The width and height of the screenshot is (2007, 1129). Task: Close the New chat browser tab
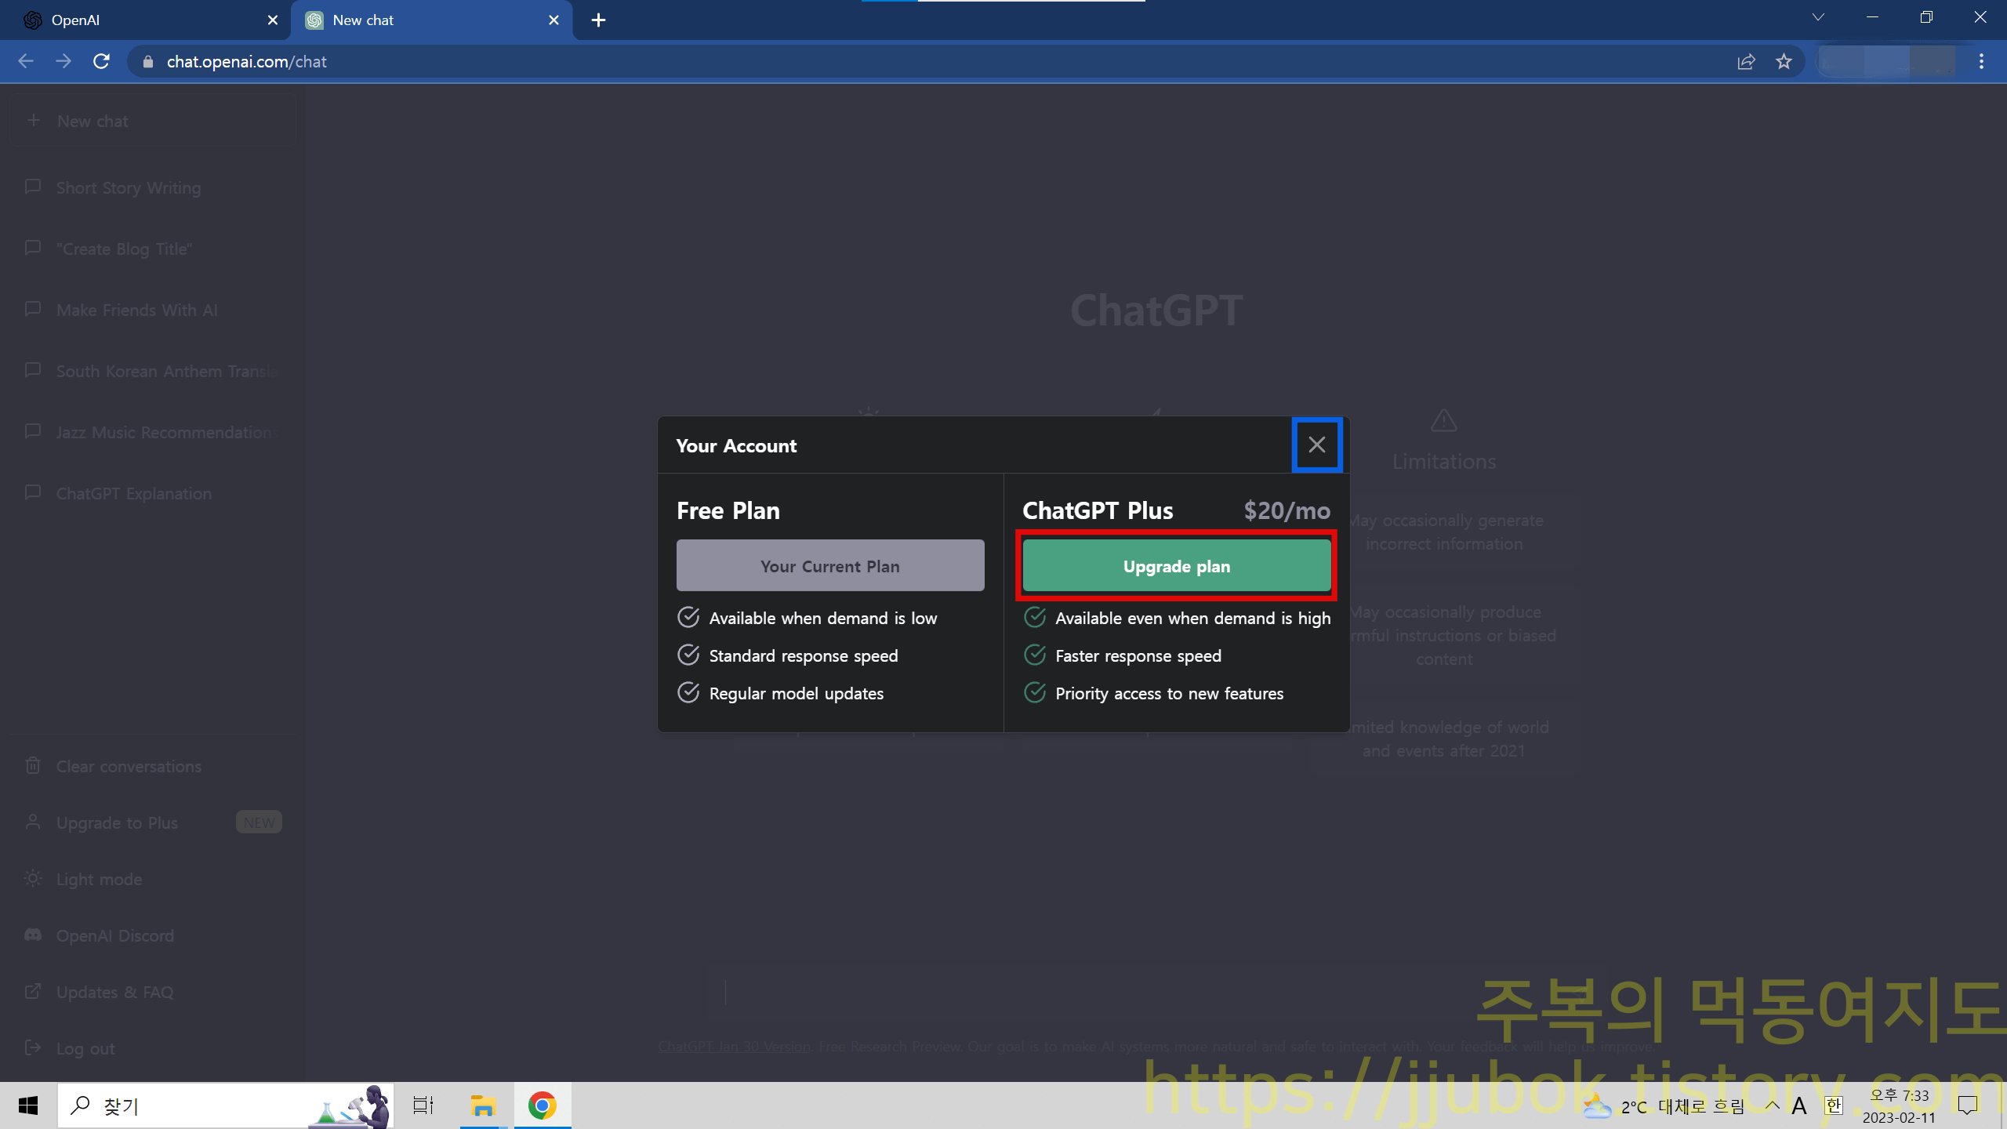[x=553, y=20]
